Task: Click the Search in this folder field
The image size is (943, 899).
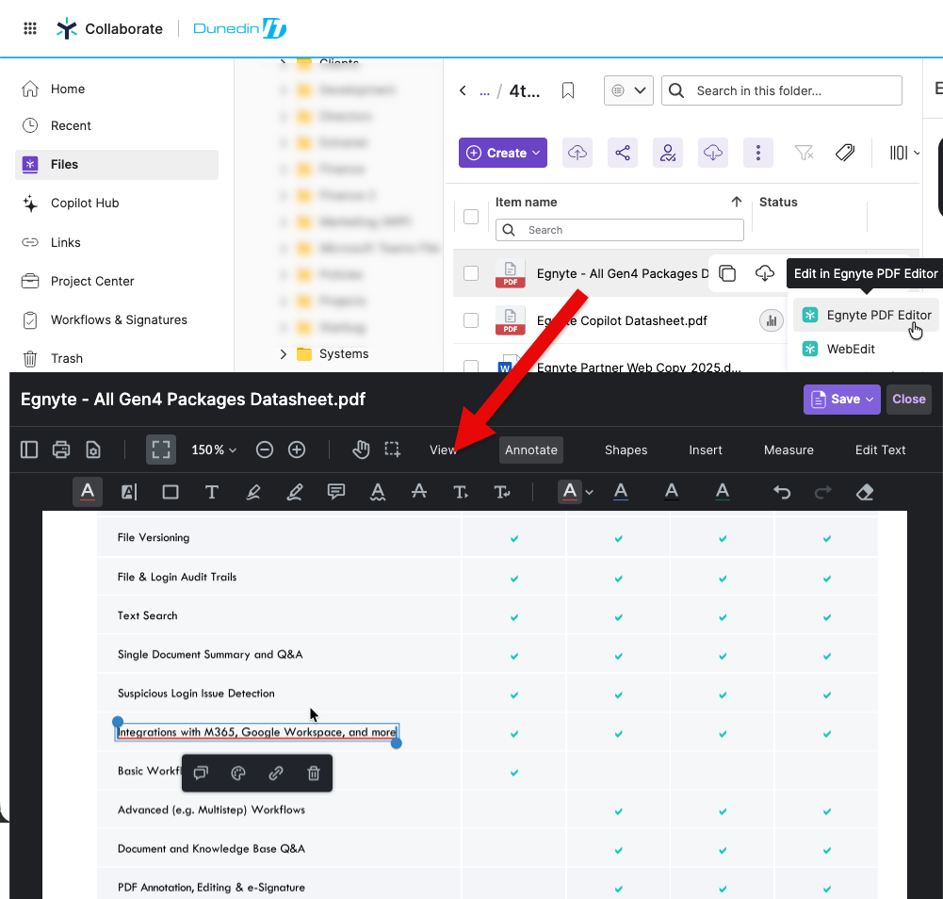Action: click(781, 90)
